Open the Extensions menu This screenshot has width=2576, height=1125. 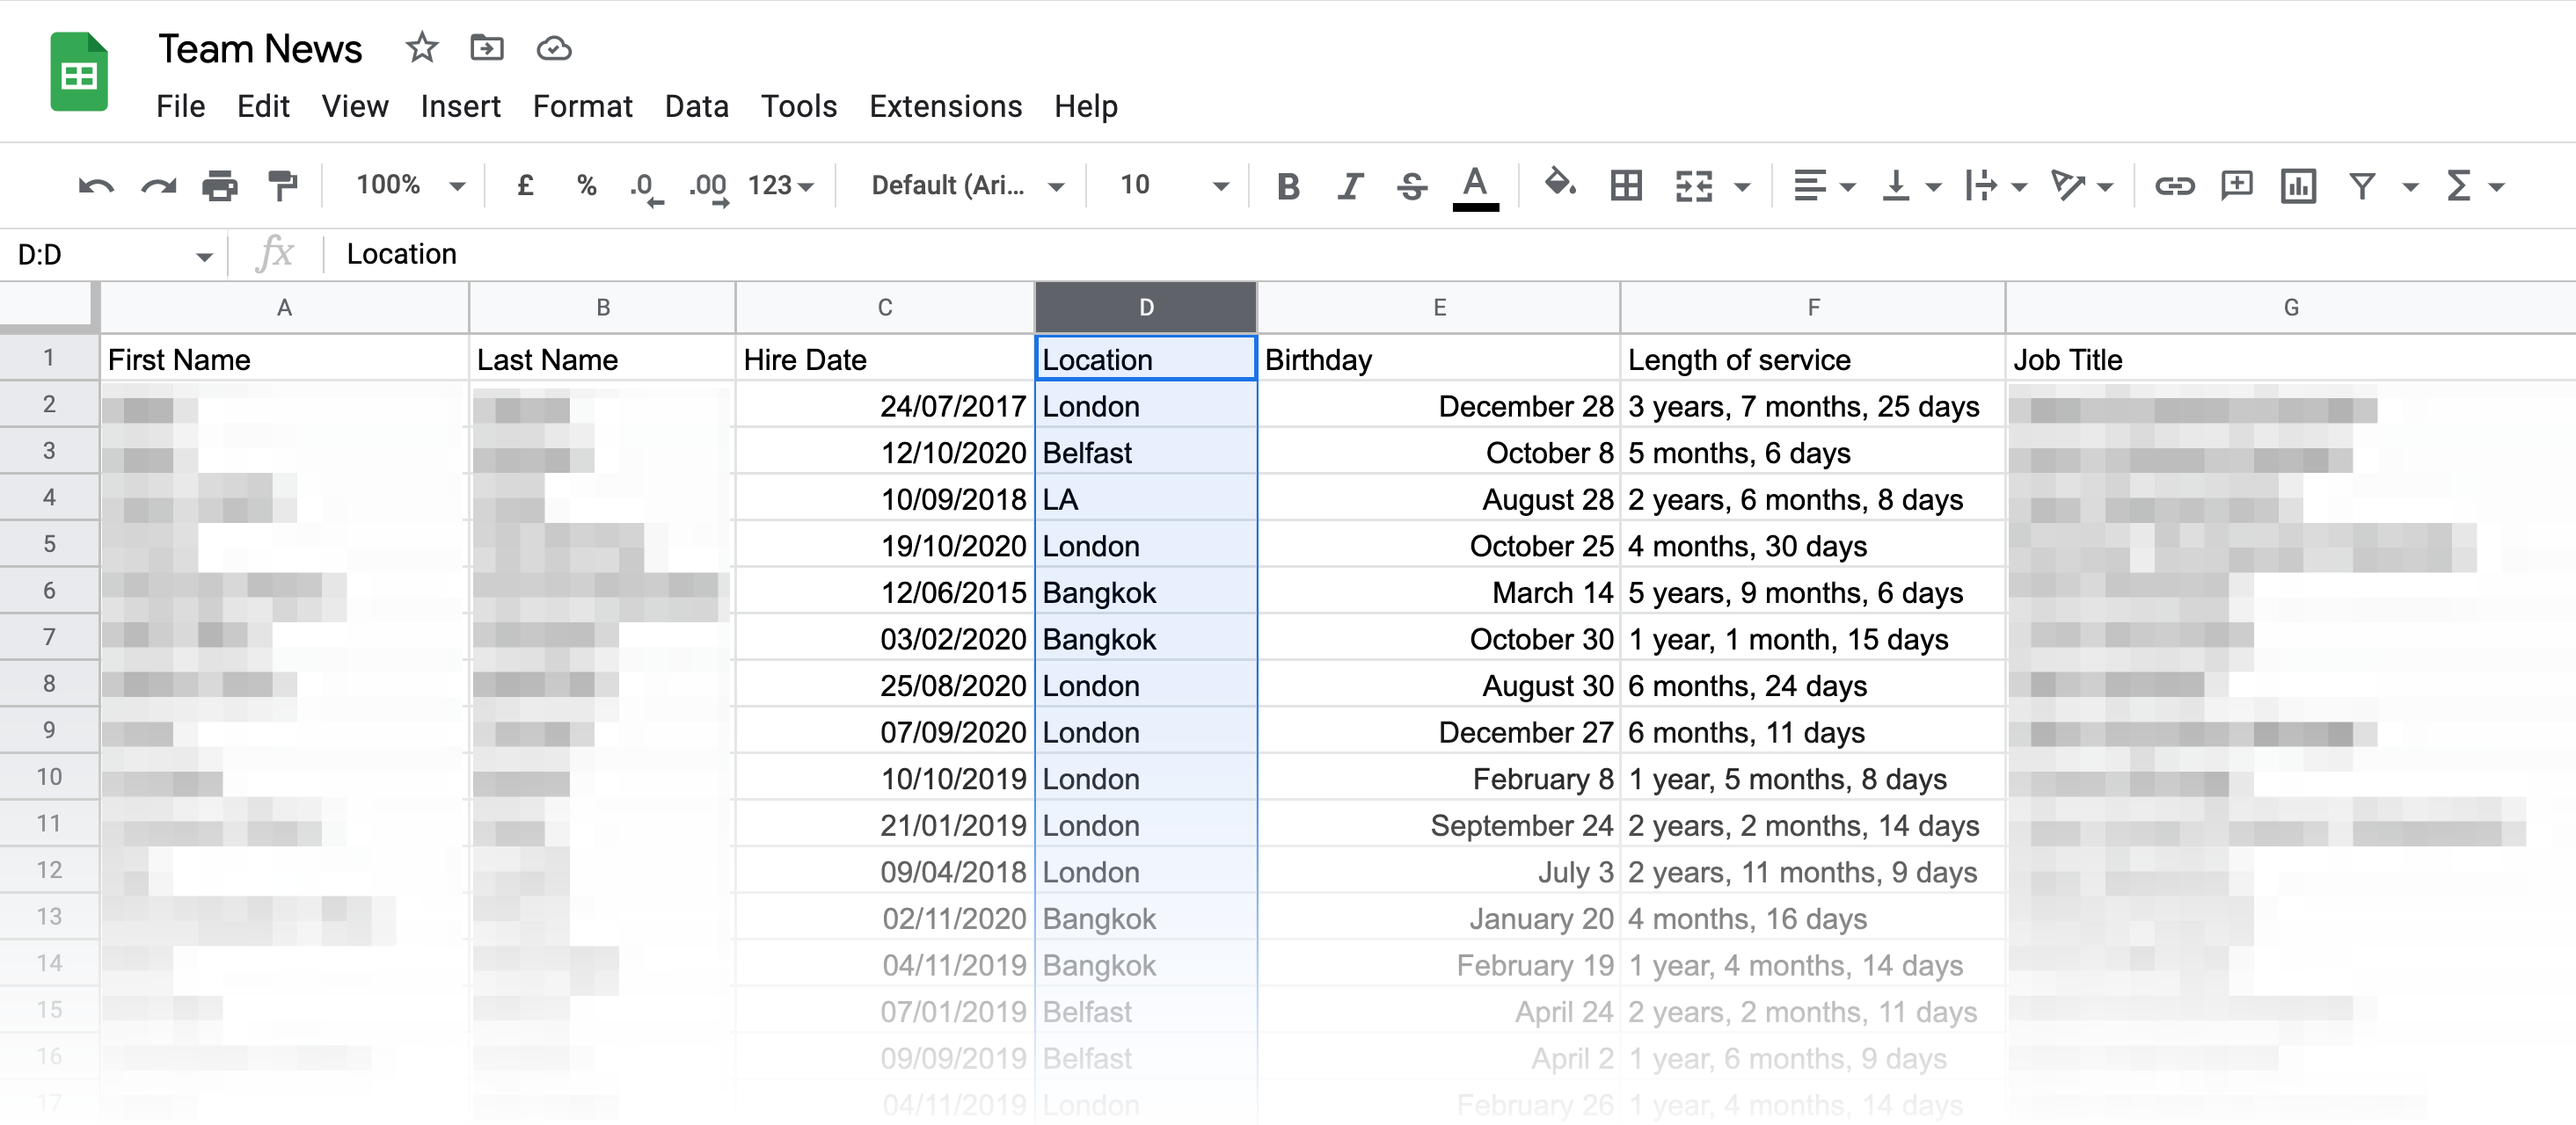point(945,105)
